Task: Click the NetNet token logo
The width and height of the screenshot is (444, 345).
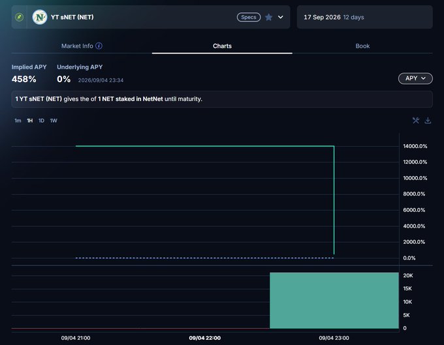Action: 40,17
